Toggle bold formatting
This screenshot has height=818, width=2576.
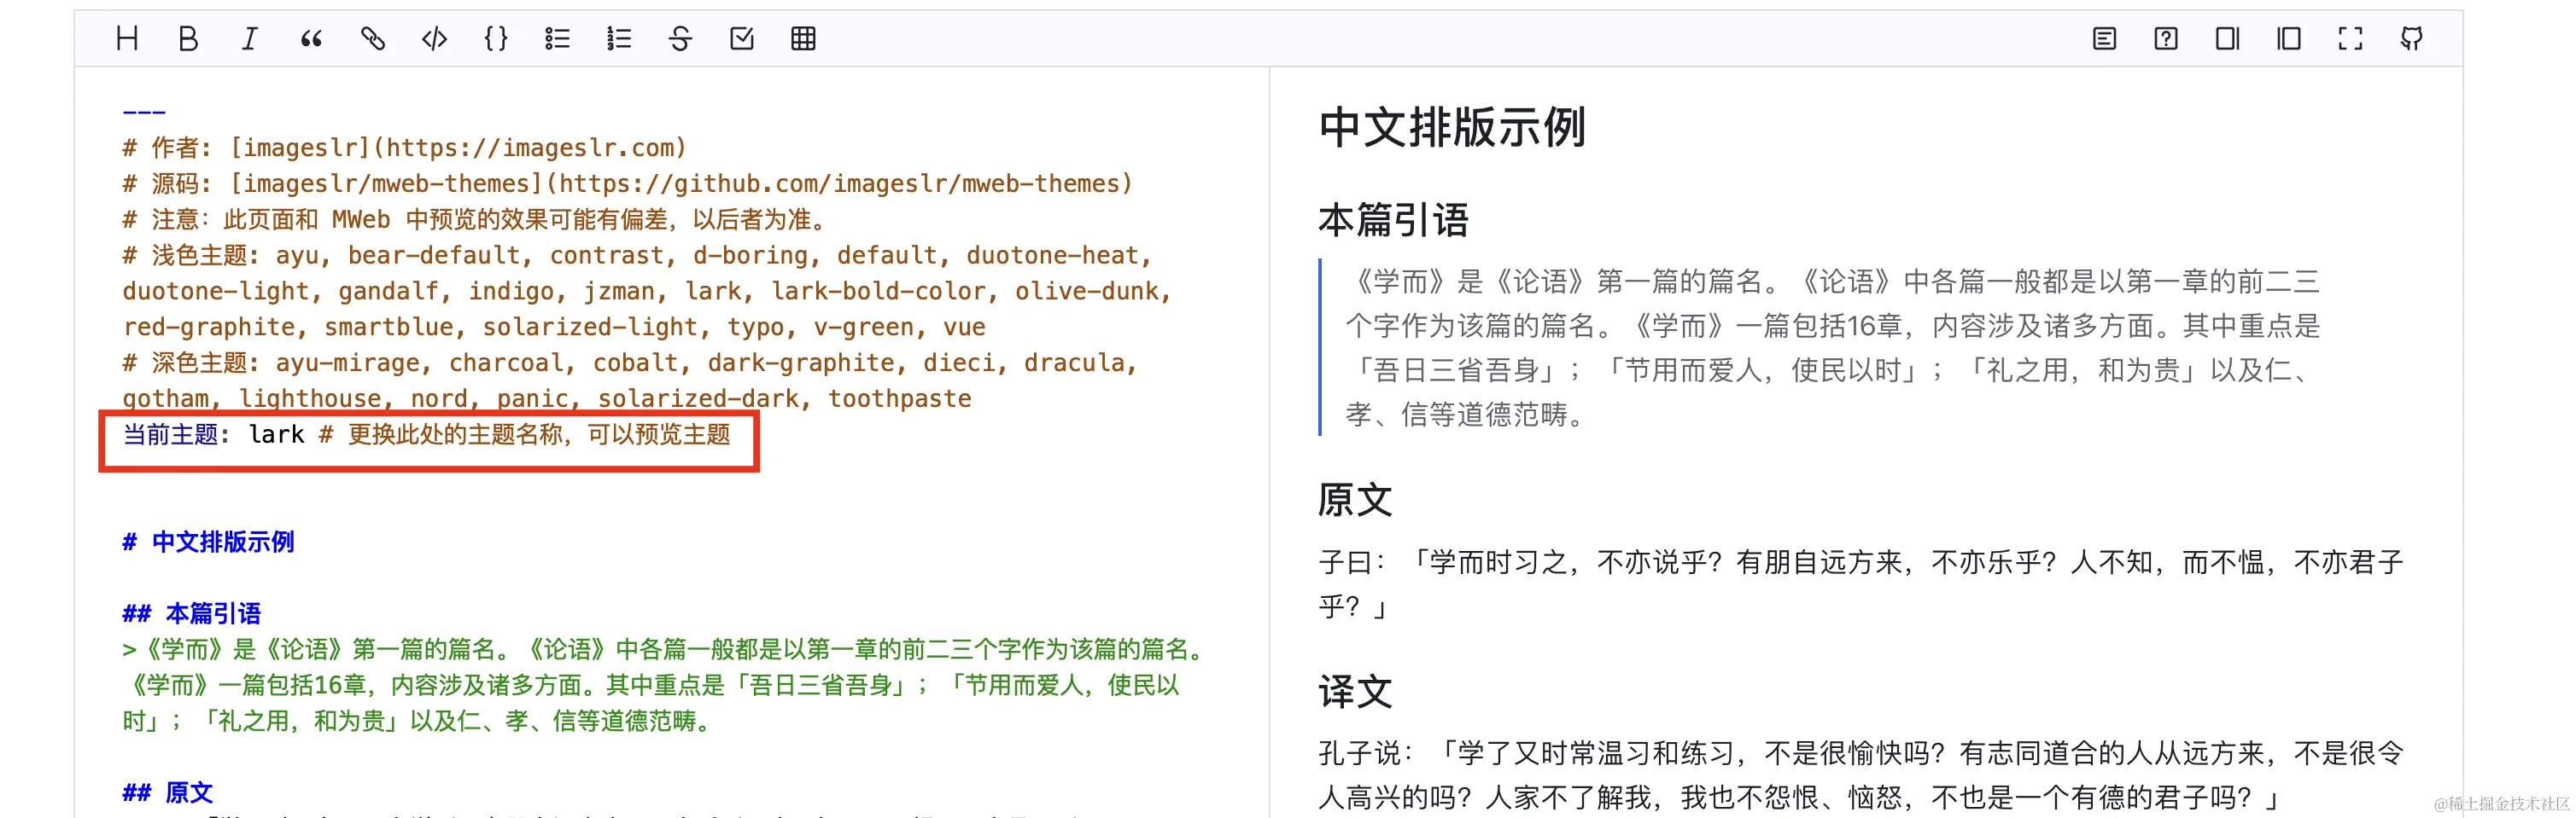point(188,39)
